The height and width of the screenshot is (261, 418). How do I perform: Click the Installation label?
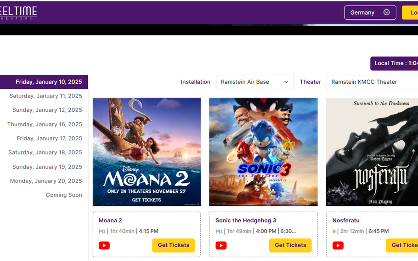(x=195, y=82)
